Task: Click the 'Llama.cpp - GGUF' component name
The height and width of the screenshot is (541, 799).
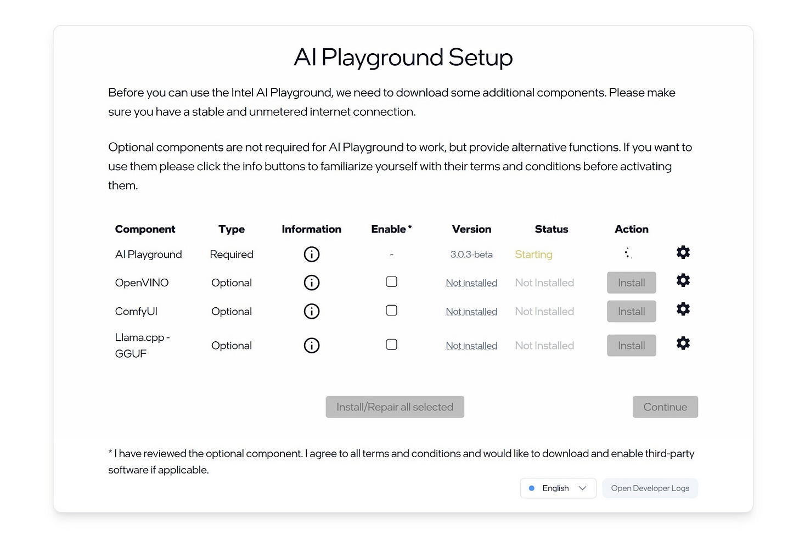Action: [142, 346]
